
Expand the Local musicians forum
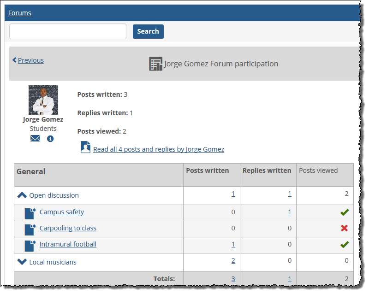click(22, 261)
